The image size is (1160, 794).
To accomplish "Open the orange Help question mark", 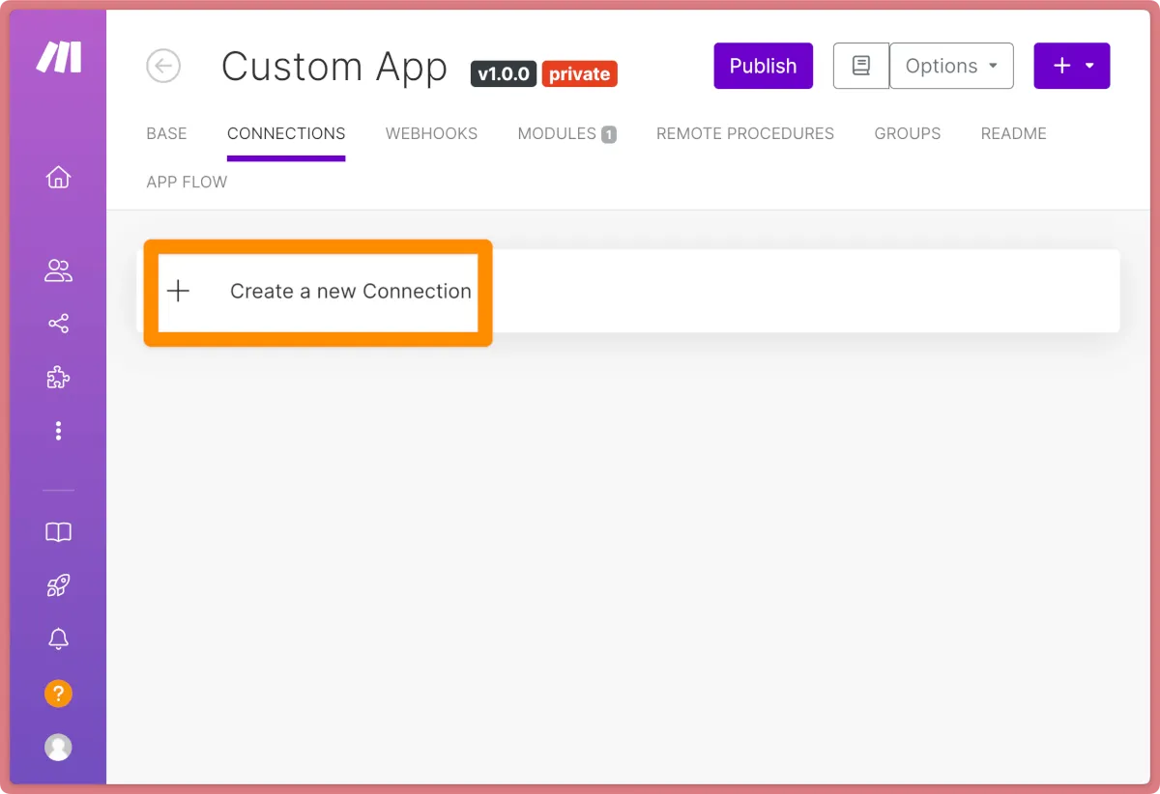I will click(x=58, y=693).
